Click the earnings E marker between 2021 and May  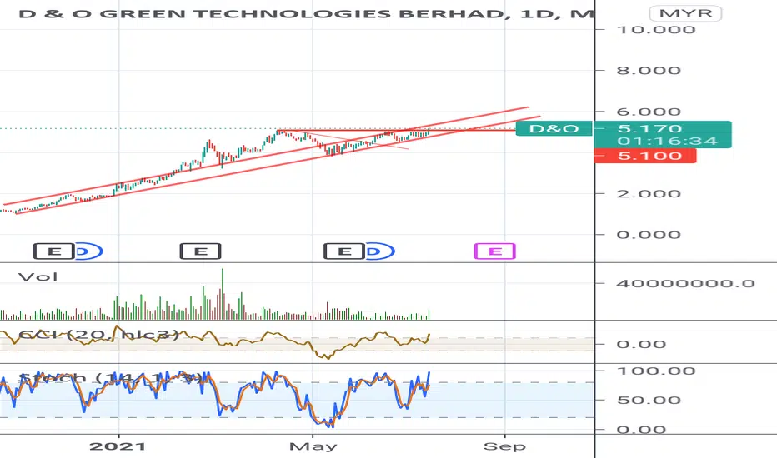[x=200, y=251]
